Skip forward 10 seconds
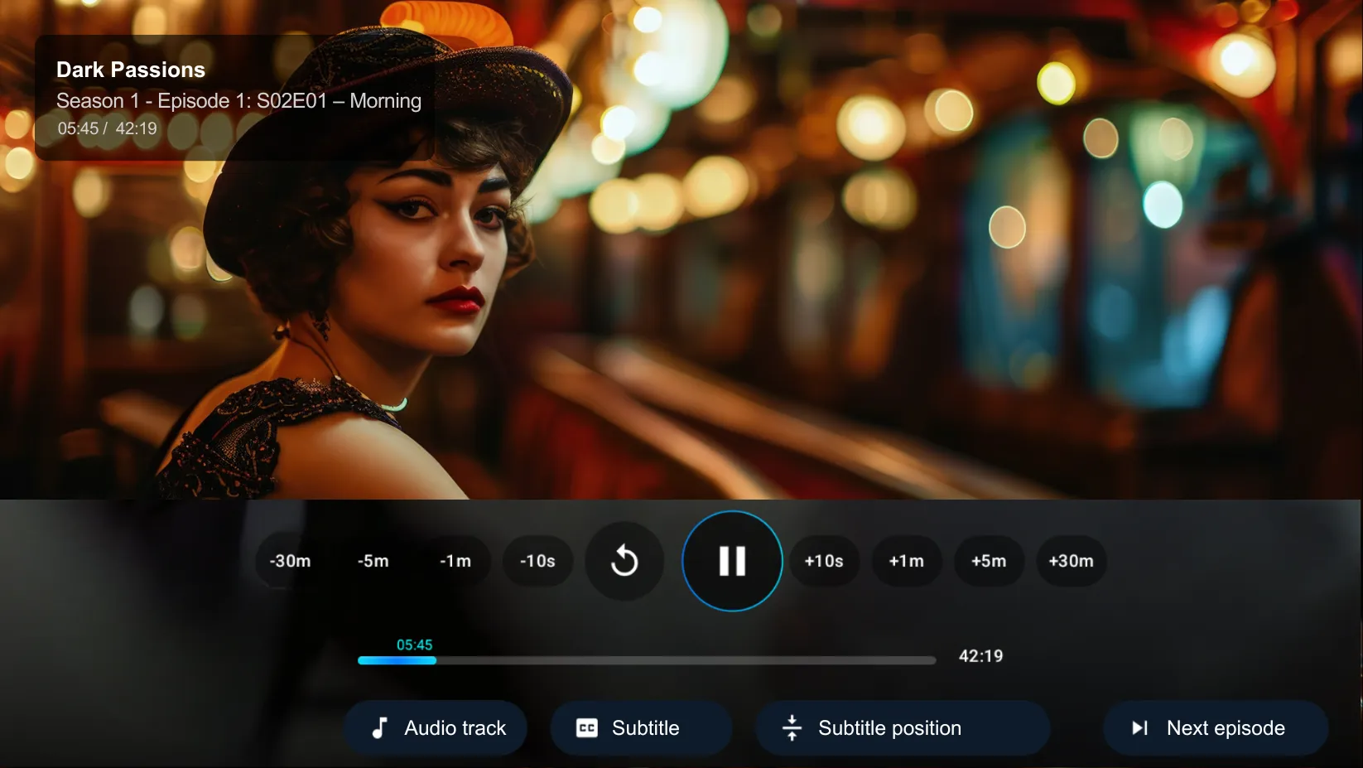The height and width of the screenshot is (768, 1363). [x=824, y=561]
